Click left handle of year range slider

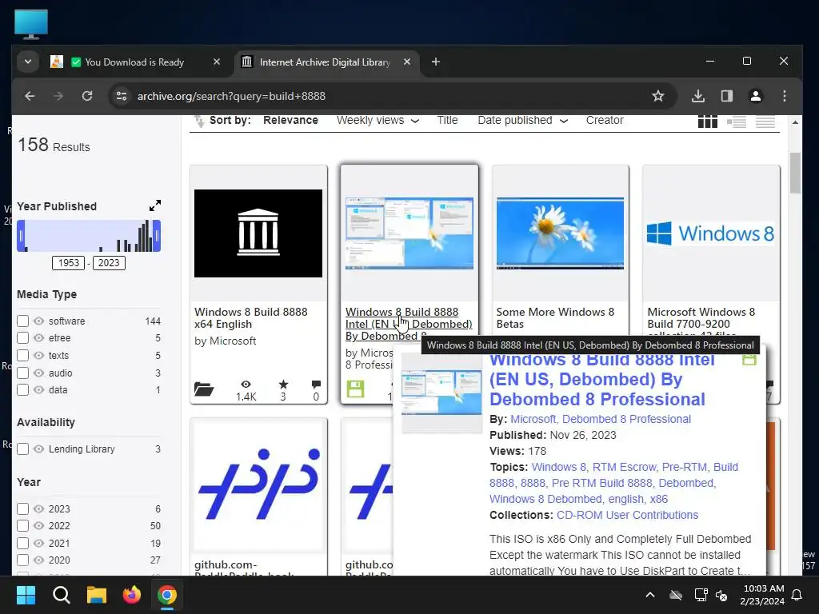(22, 236)
